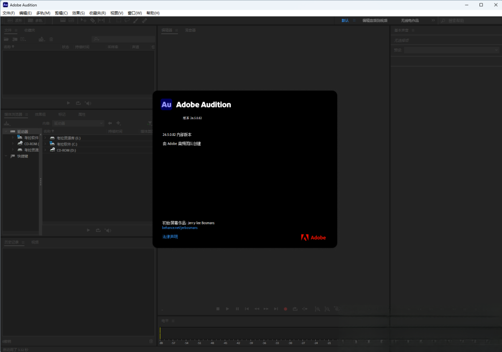The width and height of the screenshot is (502, 352).
Task: Select the Spot Healing Brush tool
Action: pos(145,20)
